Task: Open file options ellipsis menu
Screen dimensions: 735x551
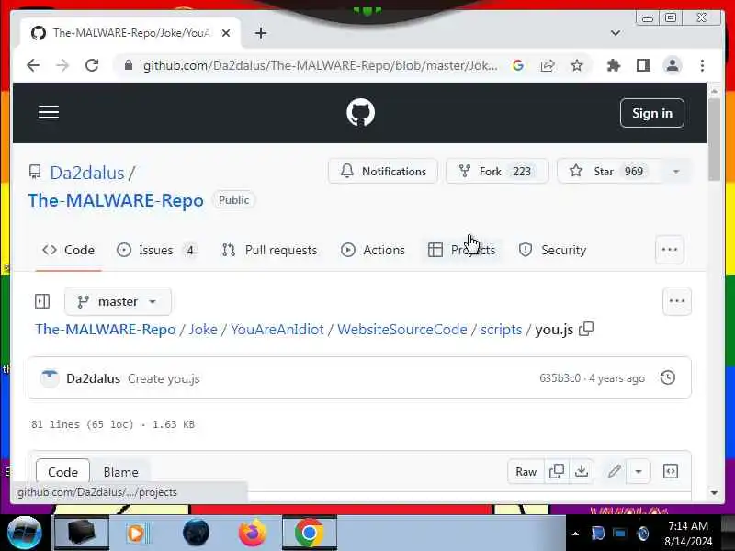Action: [676, 301]
